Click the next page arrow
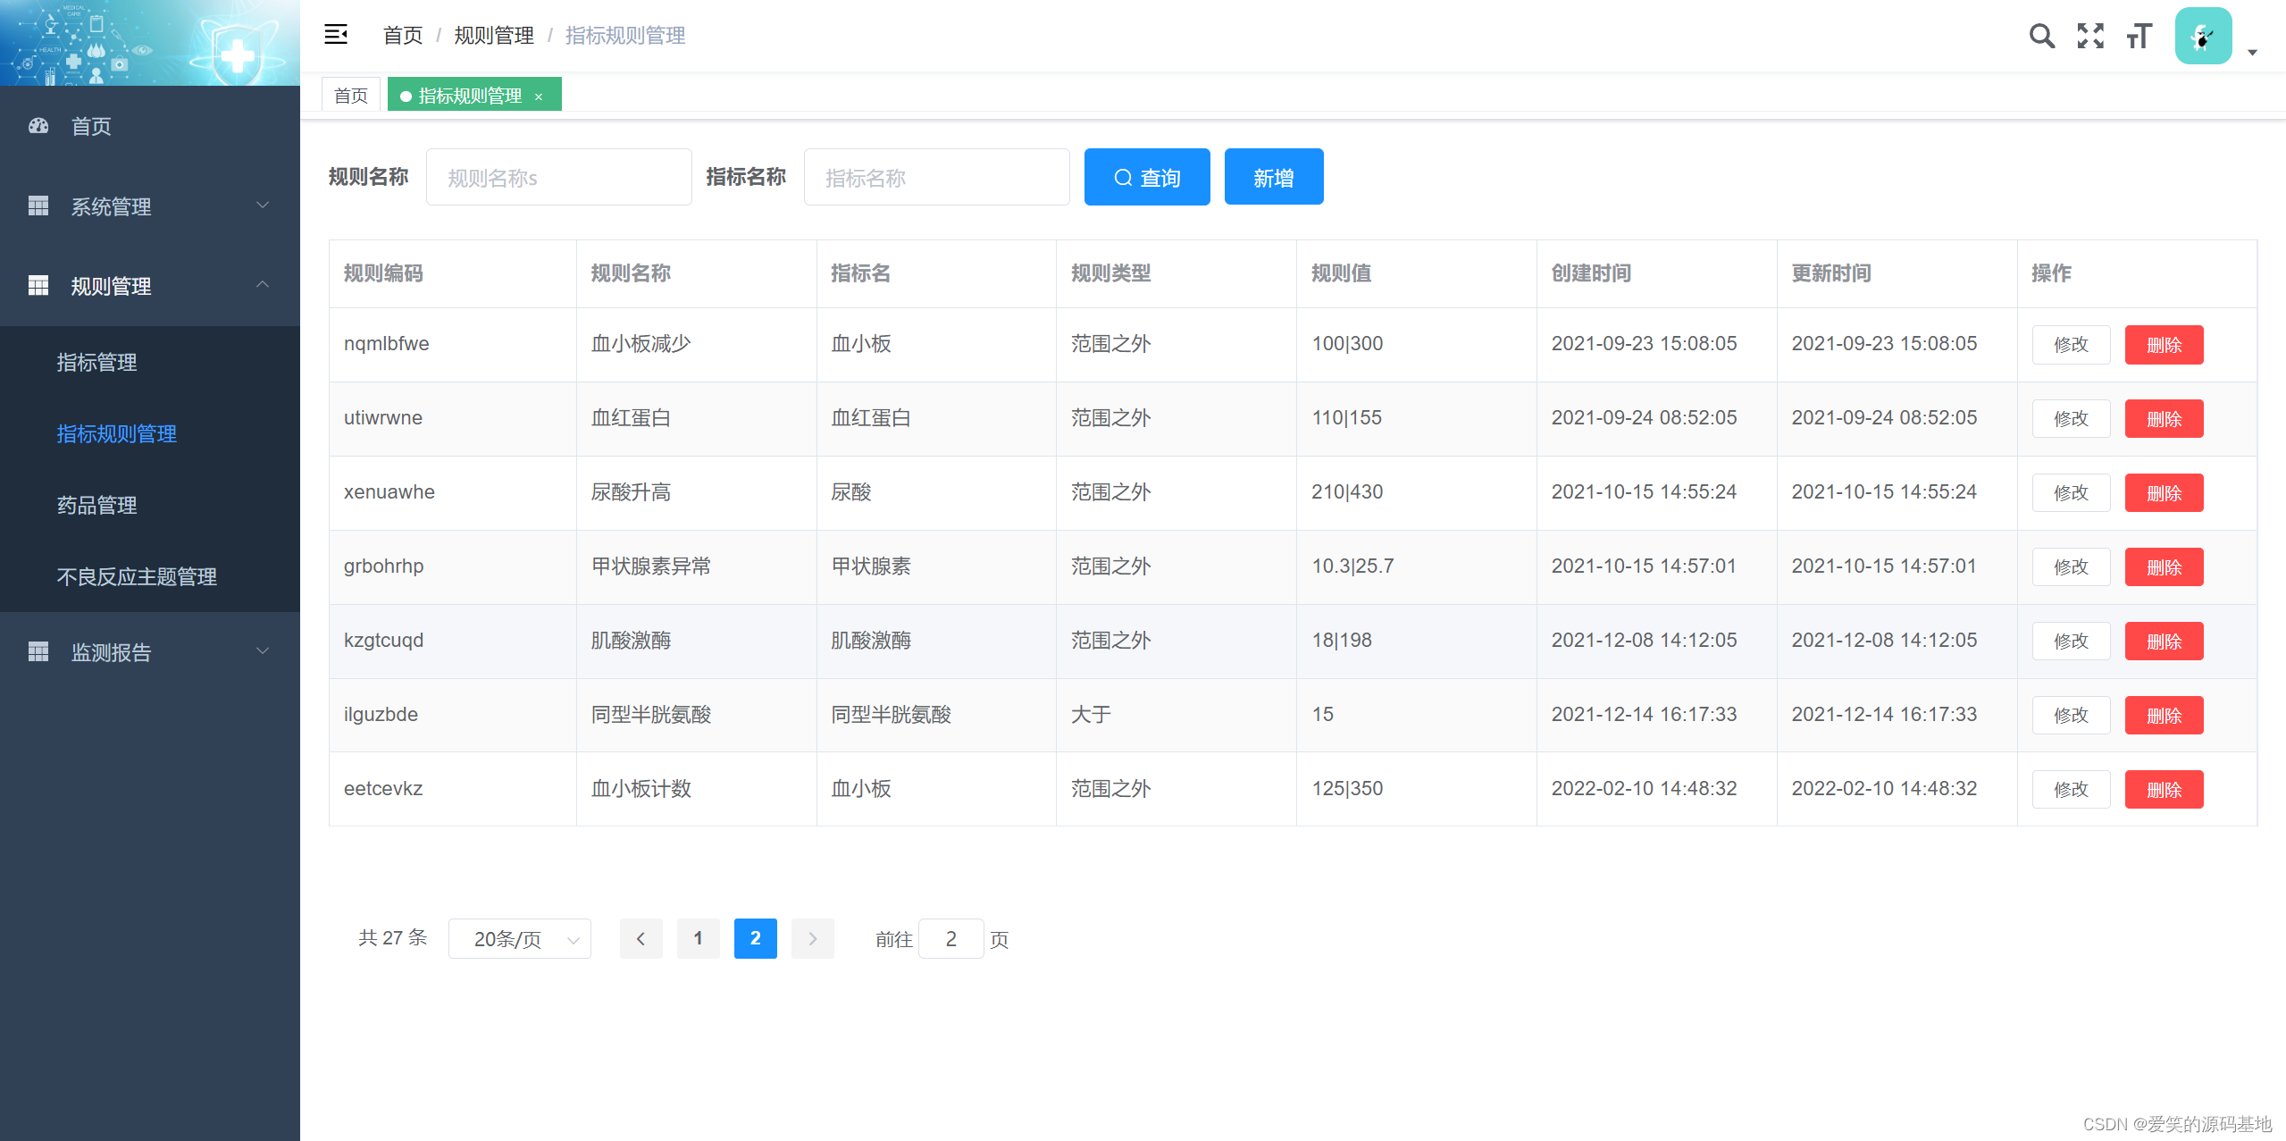2286x1141 pixels. [x=812, y=938]
